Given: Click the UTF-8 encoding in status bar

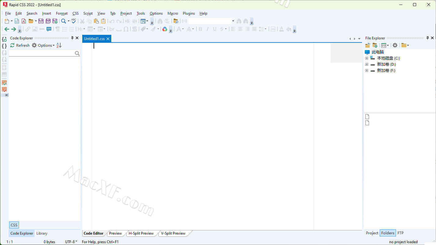Looking at the screenshot, I should tap(71, 242).
